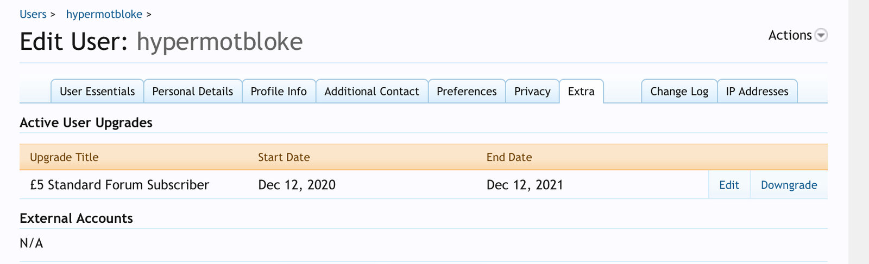This screenshot has width=869, height=264.
Task: Downgrade the Standard Forum Subscriber upgrade
Action: point(789,185)
